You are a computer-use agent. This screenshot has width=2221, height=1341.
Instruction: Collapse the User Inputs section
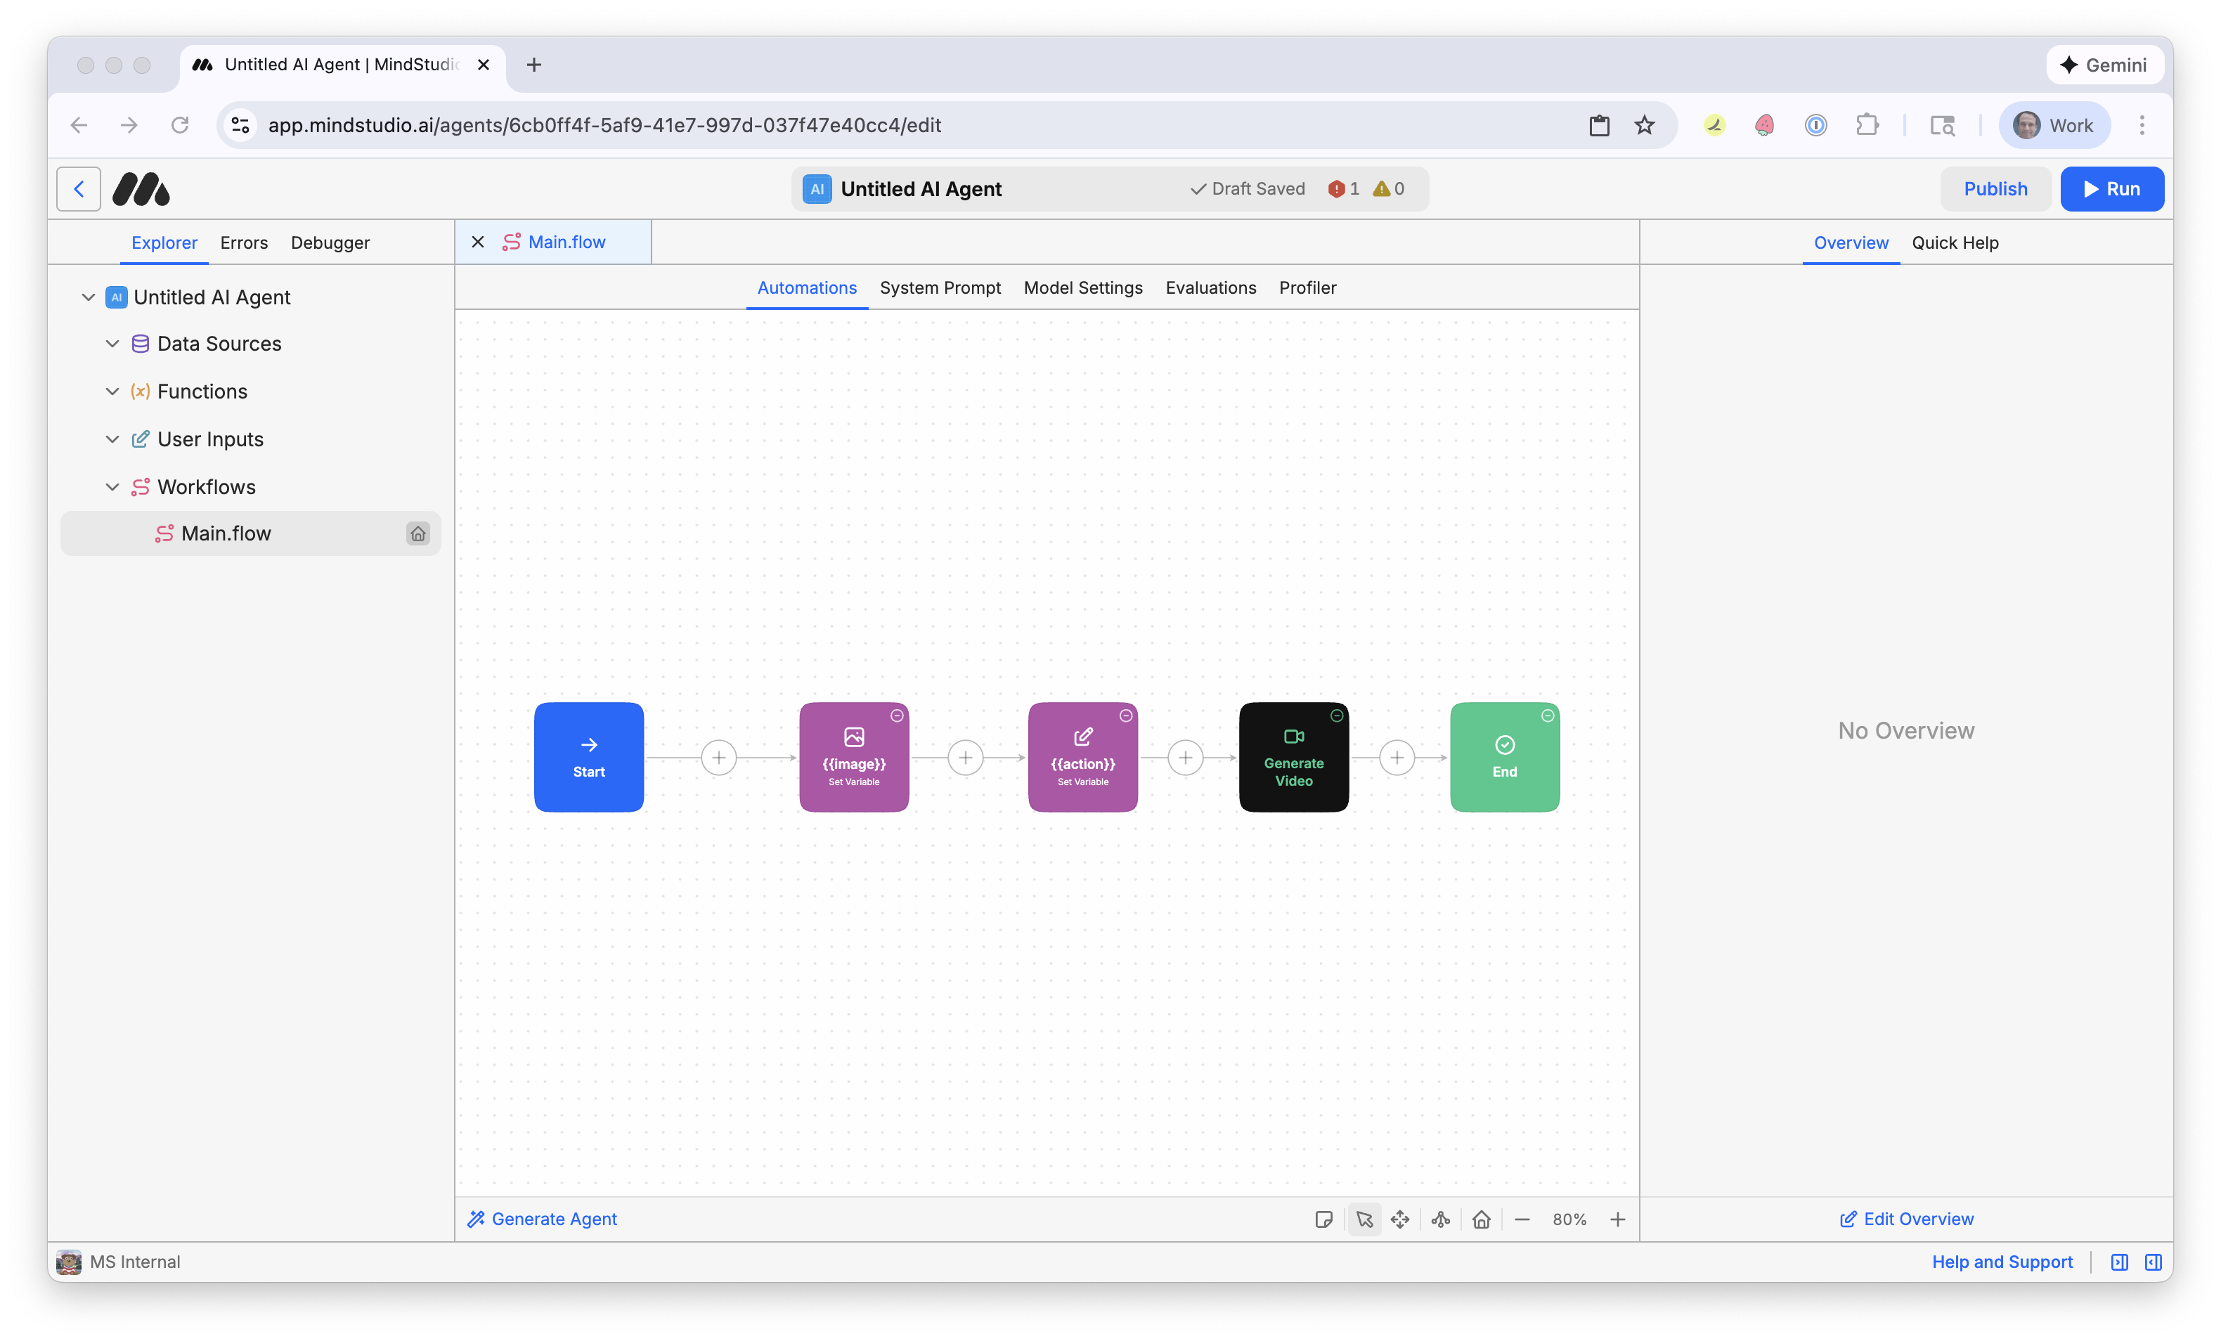pos(112,439)
